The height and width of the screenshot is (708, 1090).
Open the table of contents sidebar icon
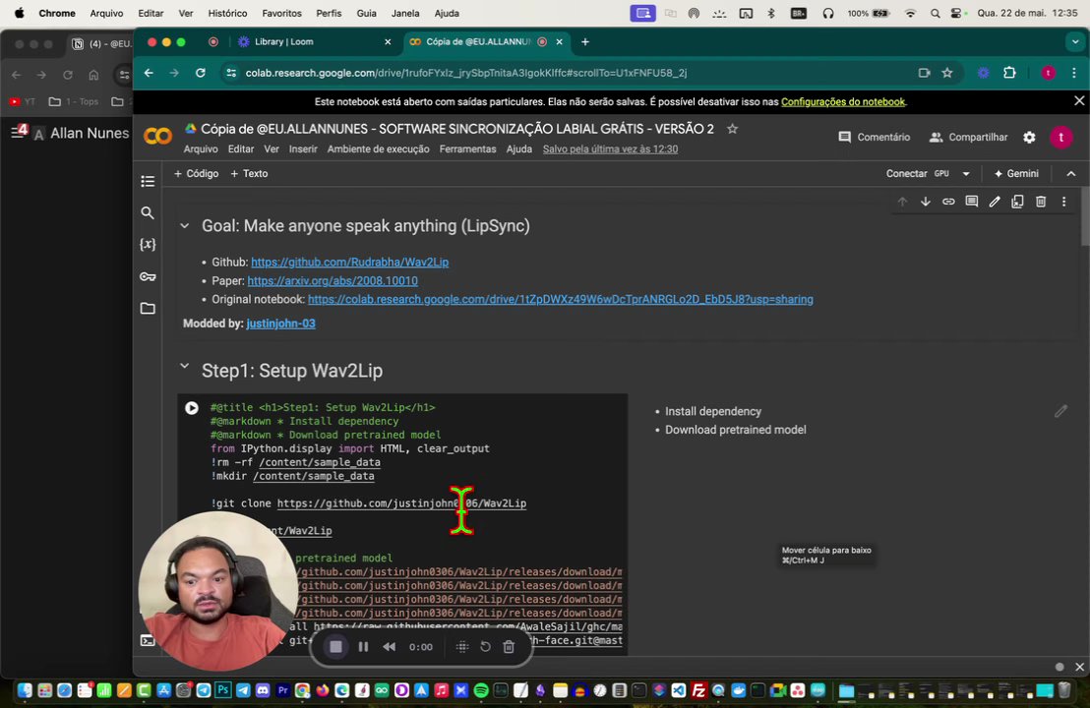pyautogui.click(x=148, y=181)
